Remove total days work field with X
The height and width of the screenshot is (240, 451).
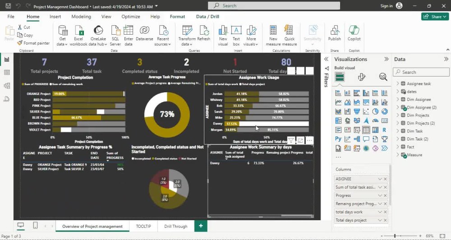(385, 212)
